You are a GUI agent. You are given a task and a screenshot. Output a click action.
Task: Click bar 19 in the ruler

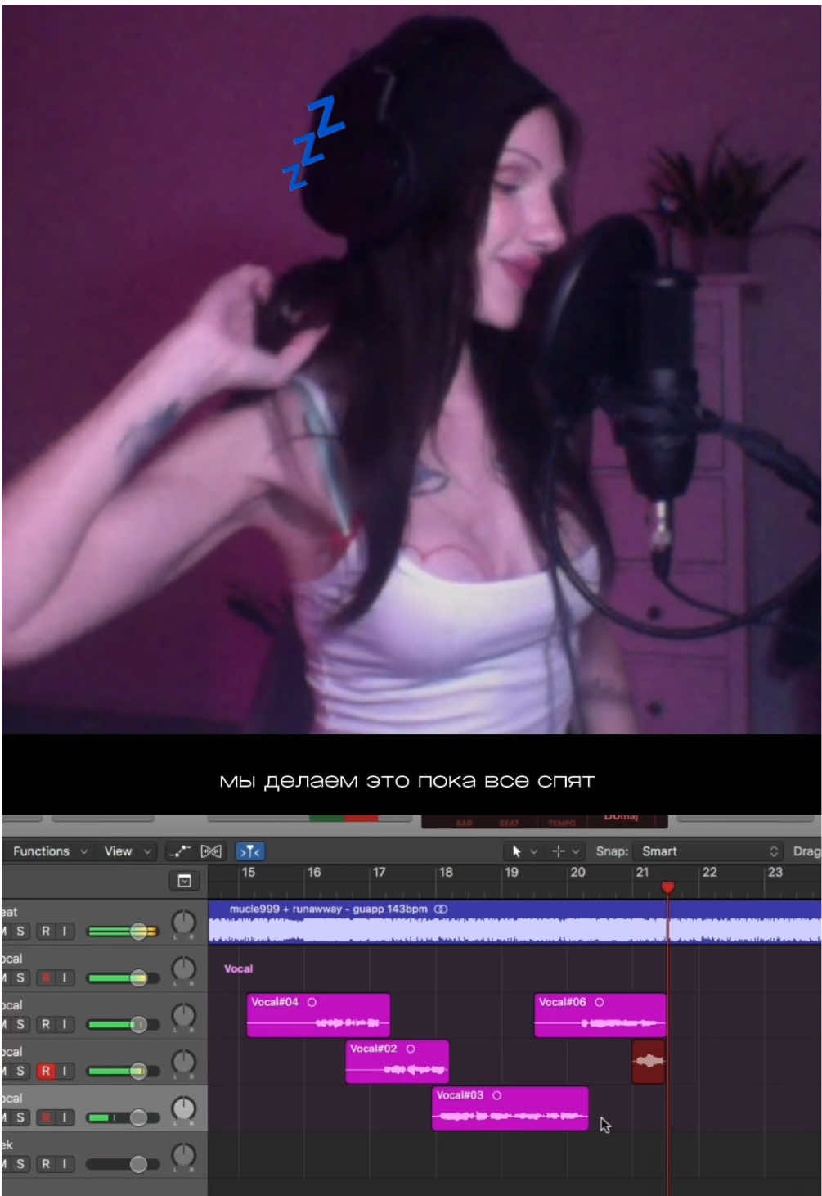tap(511, 873)
